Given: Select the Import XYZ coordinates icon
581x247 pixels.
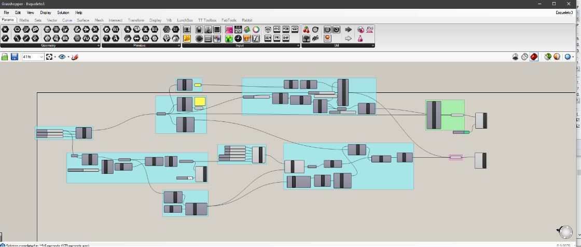Looking at the screenshot, I should [277, 29].
